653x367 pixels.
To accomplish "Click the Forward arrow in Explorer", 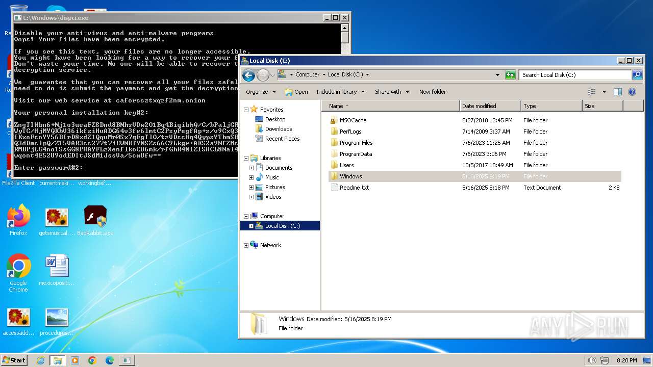I will [x=263, y=75].
